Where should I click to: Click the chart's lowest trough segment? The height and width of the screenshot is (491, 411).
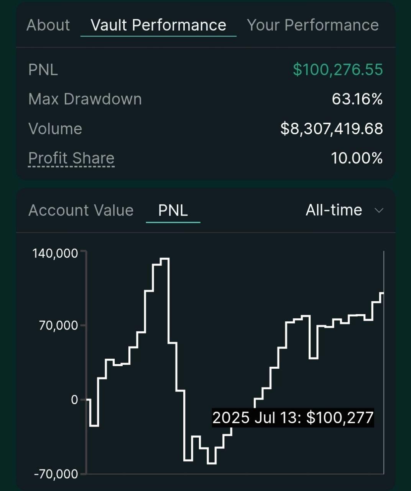point(212,463)
